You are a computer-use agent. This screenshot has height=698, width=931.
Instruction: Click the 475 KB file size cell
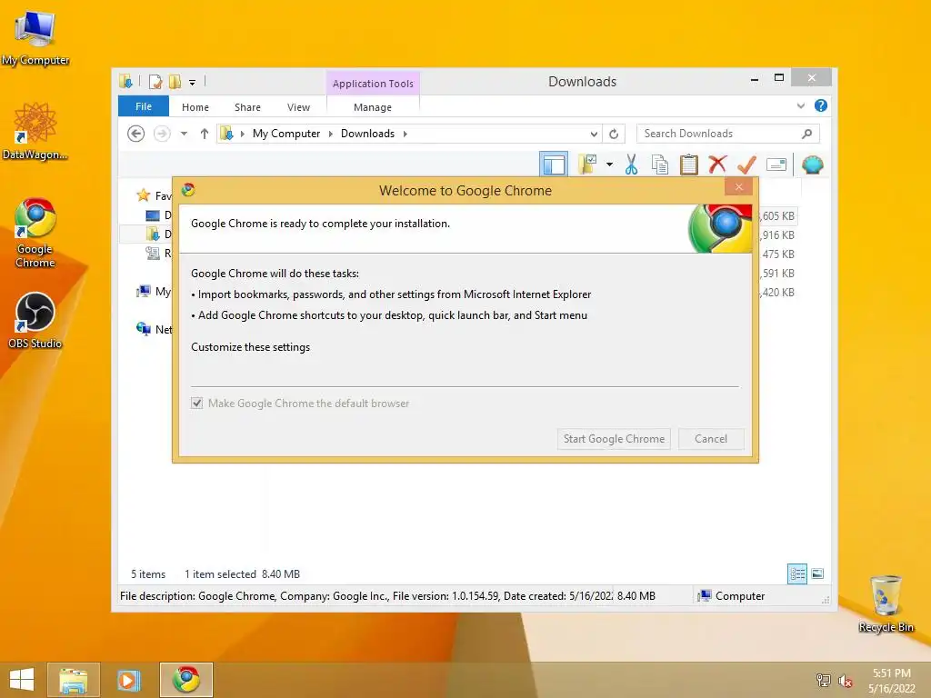(778, 254)
